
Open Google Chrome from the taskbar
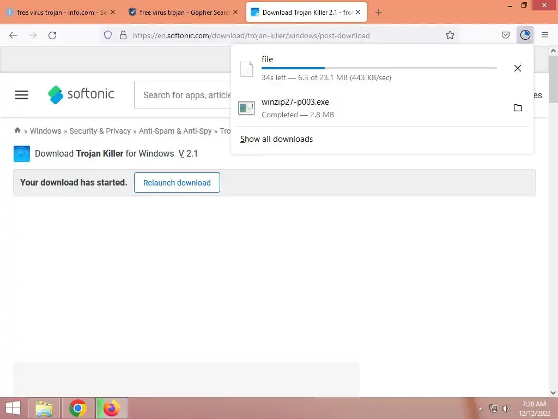(78, 408)
